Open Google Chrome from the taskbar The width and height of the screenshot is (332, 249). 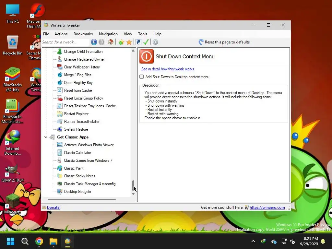coord(39,241)
